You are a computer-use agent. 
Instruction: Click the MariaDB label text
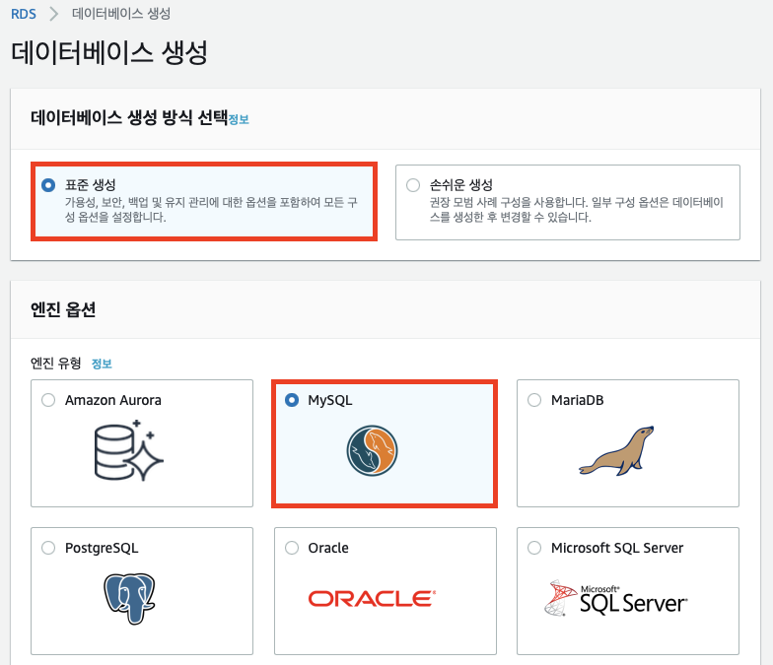click(x=578, y=400)
